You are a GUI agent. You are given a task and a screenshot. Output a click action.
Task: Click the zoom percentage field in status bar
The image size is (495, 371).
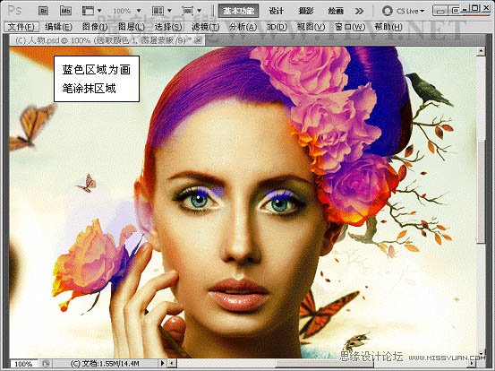tap(23, 364)
